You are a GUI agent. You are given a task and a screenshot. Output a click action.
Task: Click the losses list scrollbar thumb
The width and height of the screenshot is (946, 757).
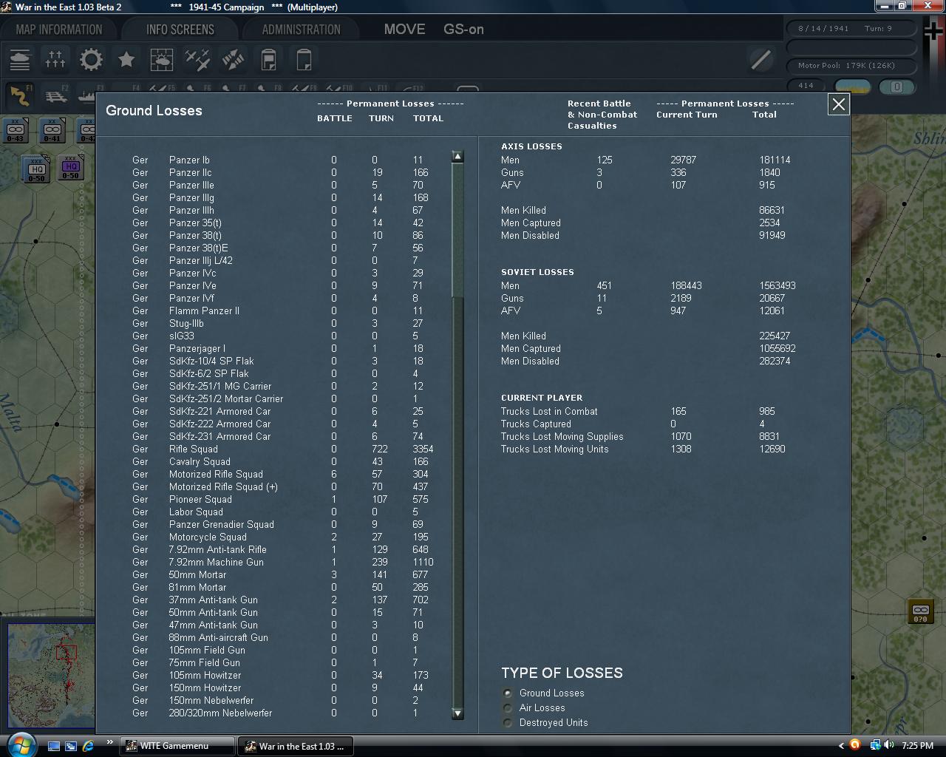point(457,231)
